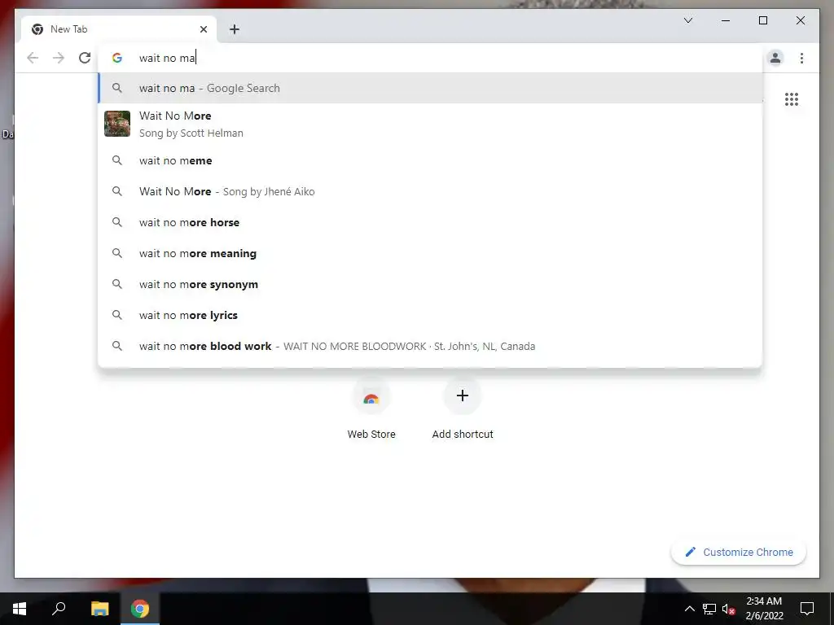Reload the page with the refresh icon
Screen dimensions: 834x625
coord(85,58)
